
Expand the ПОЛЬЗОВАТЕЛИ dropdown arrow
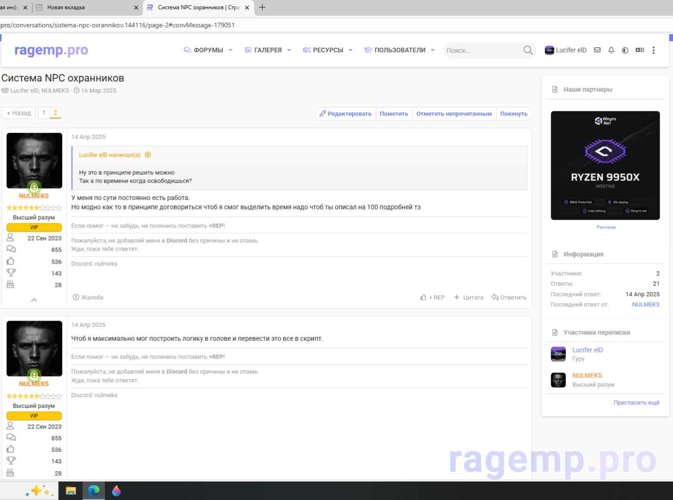433,50
